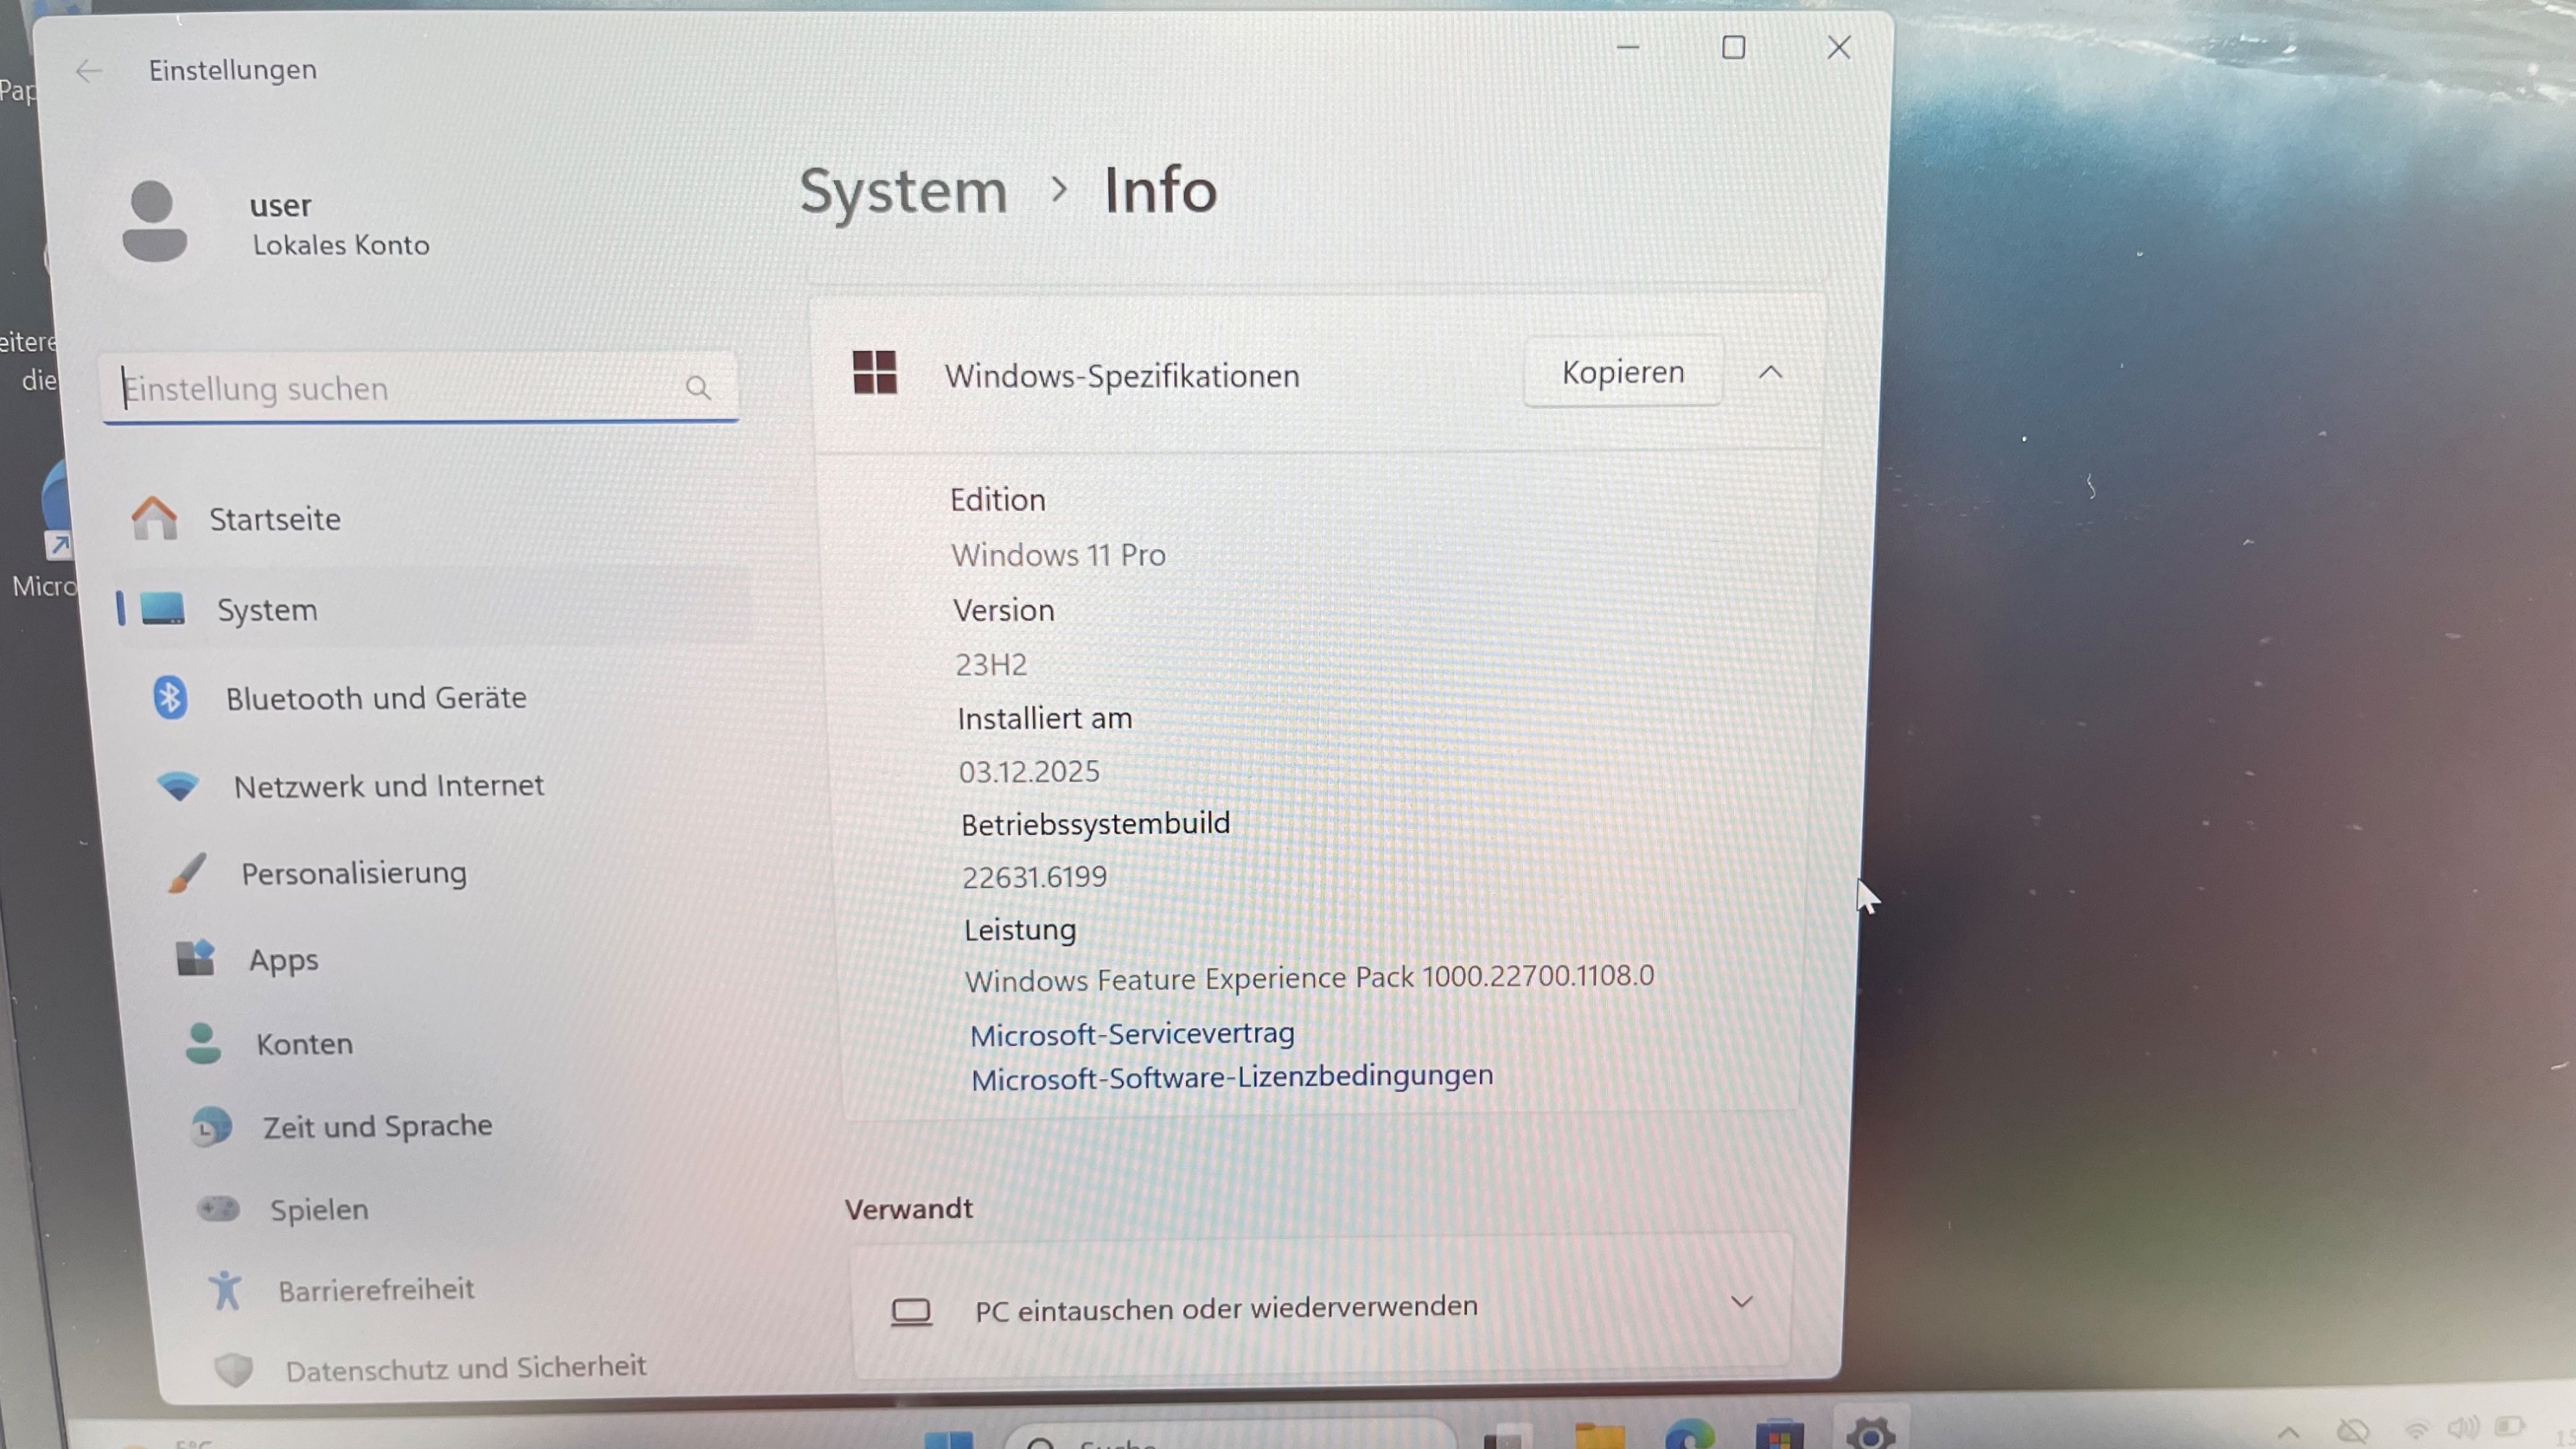
Task: Click the Konten person icon
Action: (x=203, y=1043)
